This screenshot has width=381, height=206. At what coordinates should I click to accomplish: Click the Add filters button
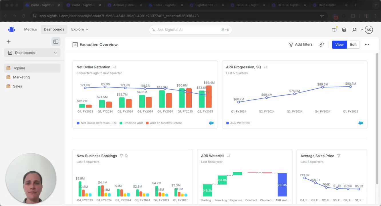(x=301, y=45)
